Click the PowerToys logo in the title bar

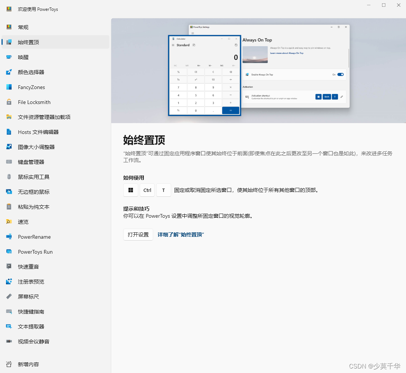[9, 9]
